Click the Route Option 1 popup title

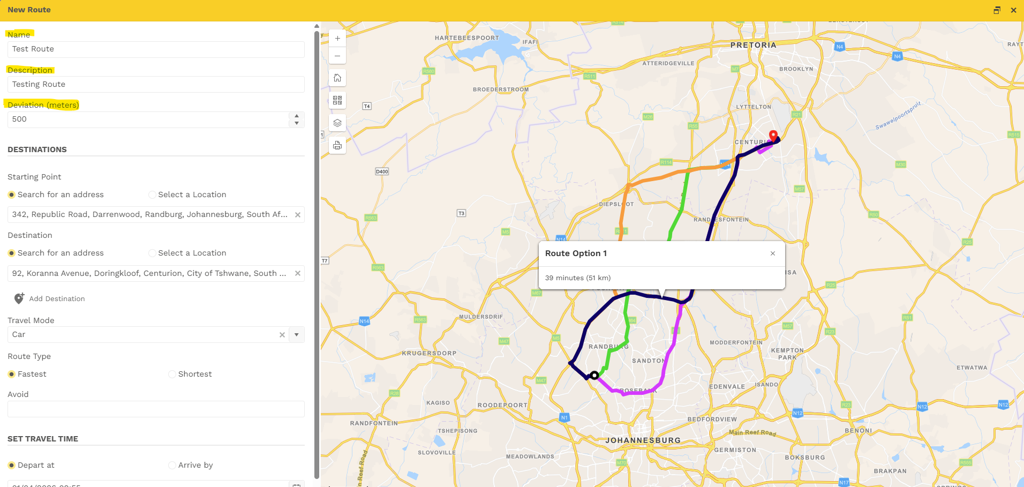[576, 253]
